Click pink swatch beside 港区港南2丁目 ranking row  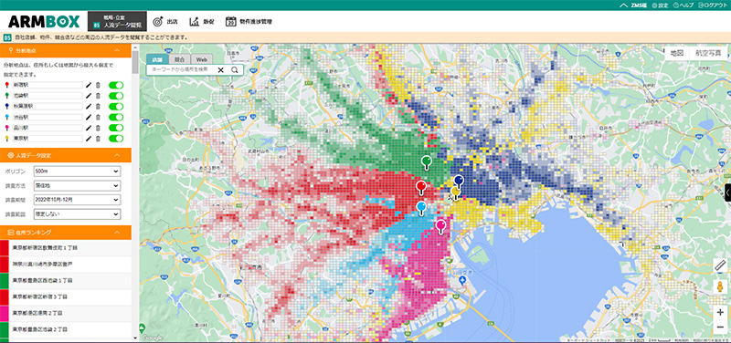pyautogui.click(x=5, y=313)
